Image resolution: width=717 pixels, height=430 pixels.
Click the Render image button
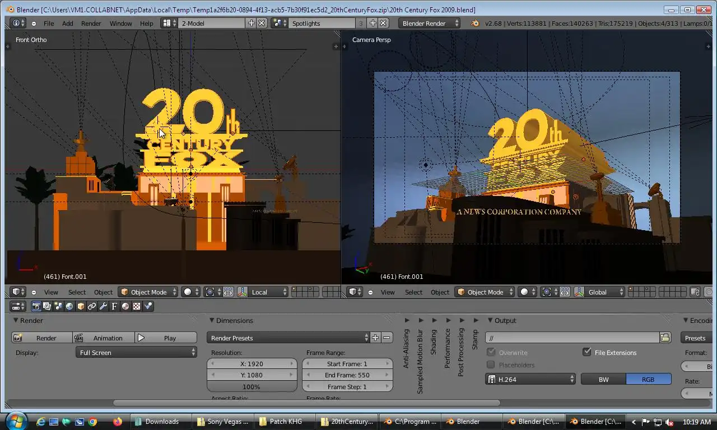(x=42, y=338)
